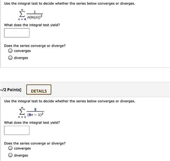Click the second sigma summation symbol
Viewport: 170px width, 161px height.
(22, 112)
